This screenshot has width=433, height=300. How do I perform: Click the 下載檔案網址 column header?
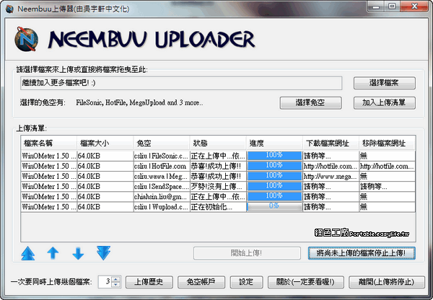[x=331, y=144]
